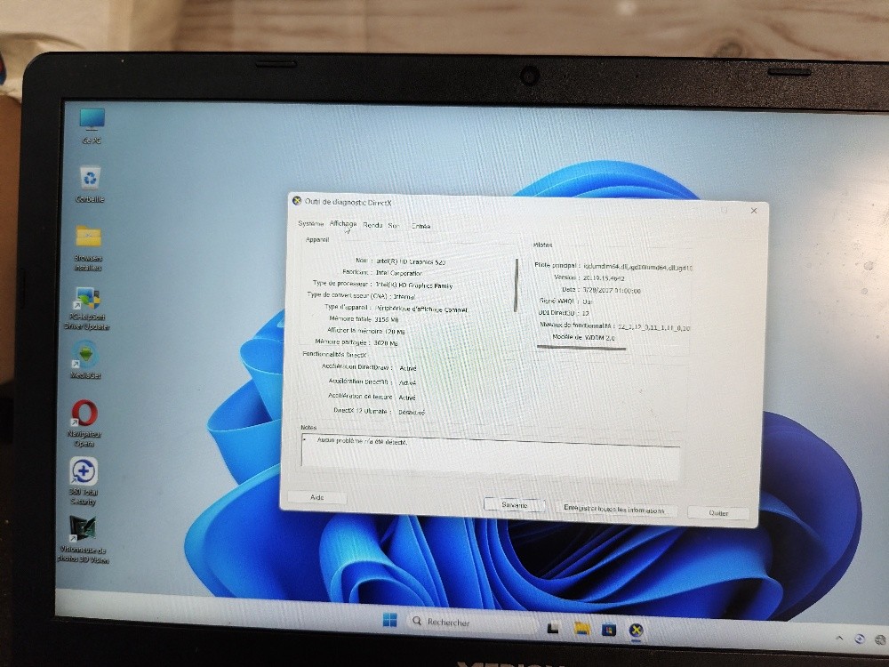This screenshot has width=889, height=667.
Task: Open the Windows Start menu
Action: (390, 621)
